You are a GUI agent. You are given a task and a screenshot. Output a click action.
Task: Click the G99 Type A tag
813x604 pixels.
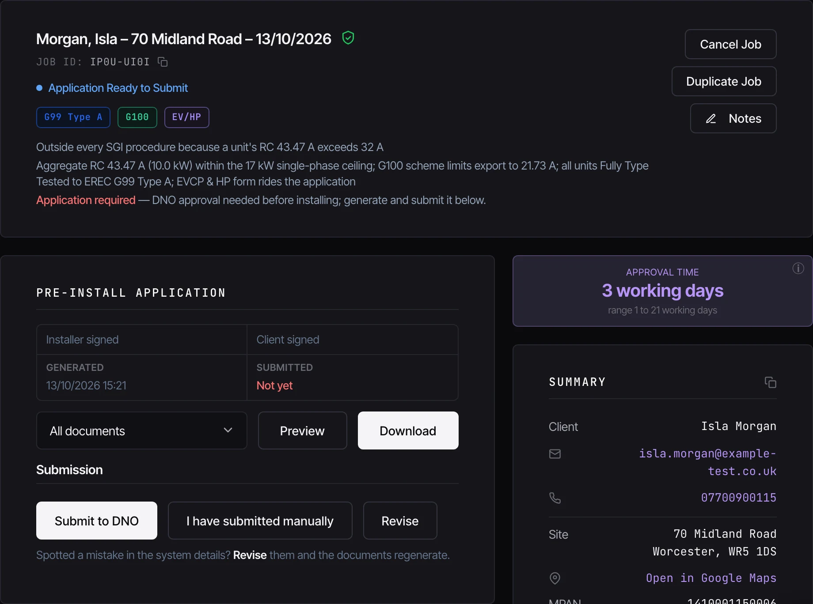(73, 117)
